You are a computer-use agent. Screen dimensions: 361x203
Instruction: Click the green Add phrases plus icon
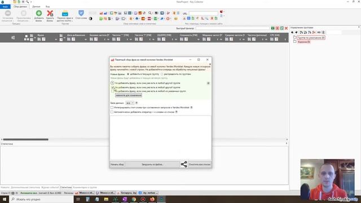[39, 14]
